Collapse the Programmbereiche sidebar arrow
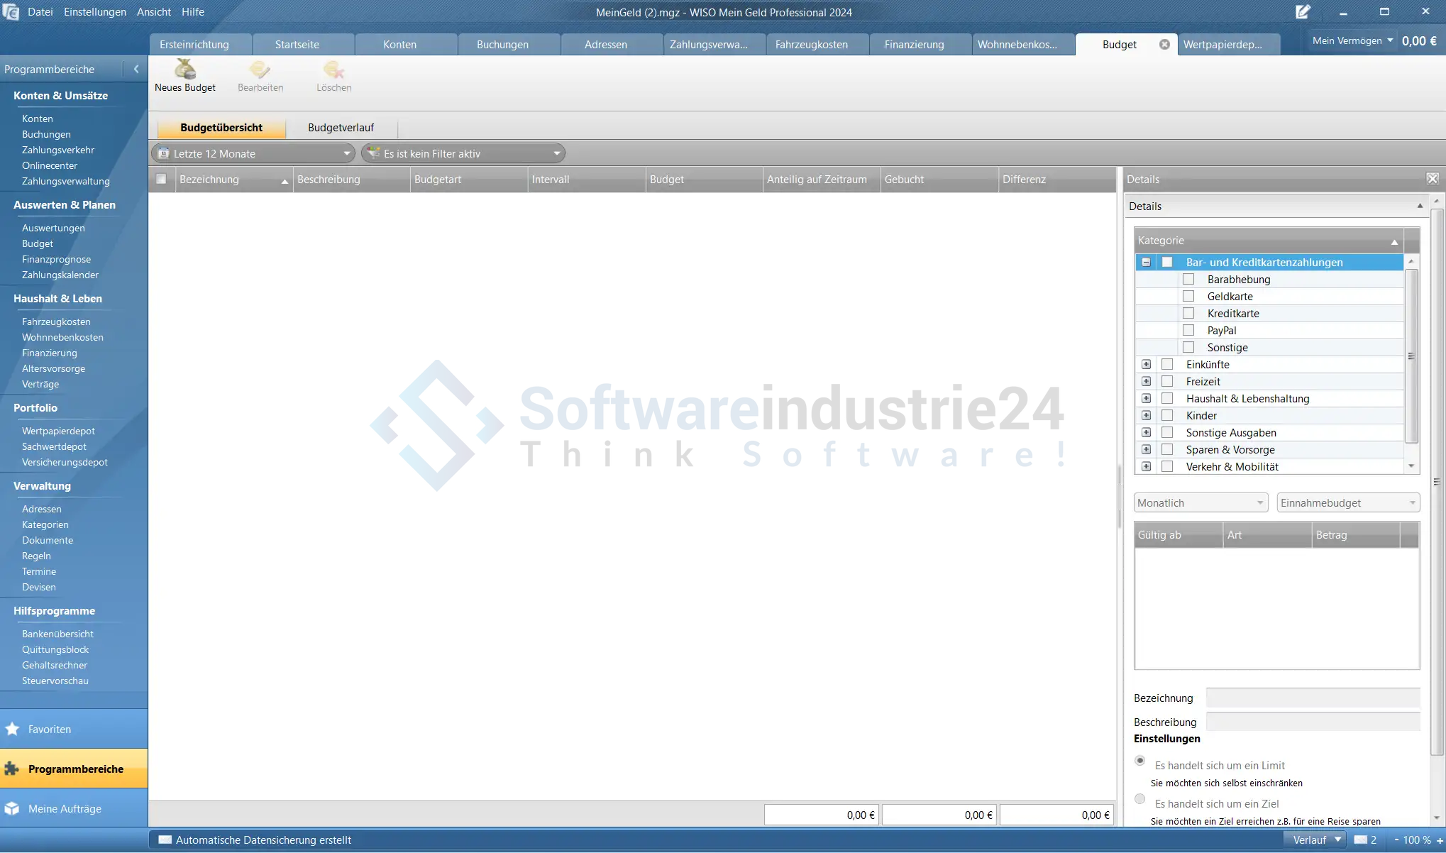The width and height of the screenshot is (1446, 853). [136, 69]
